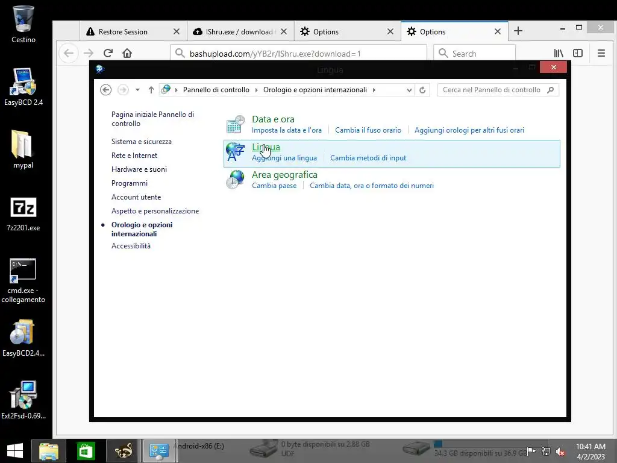Close the IShru.exe download tab
Image resolution: width=617 pixels, height=463 pixels.
click(284, 31)
